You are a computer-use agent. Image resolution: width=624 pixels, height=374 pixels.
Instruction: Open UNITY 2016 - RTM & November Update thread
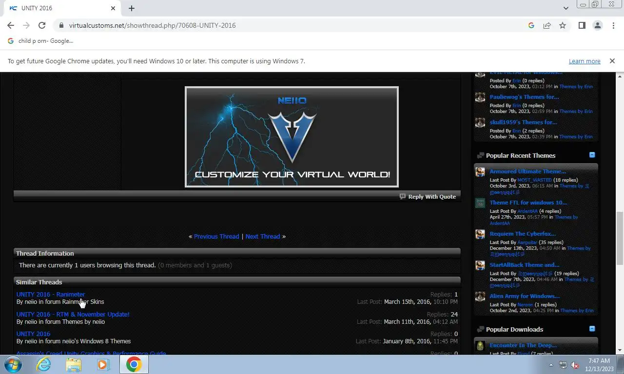pyautogui.click(x=73, y=314)
